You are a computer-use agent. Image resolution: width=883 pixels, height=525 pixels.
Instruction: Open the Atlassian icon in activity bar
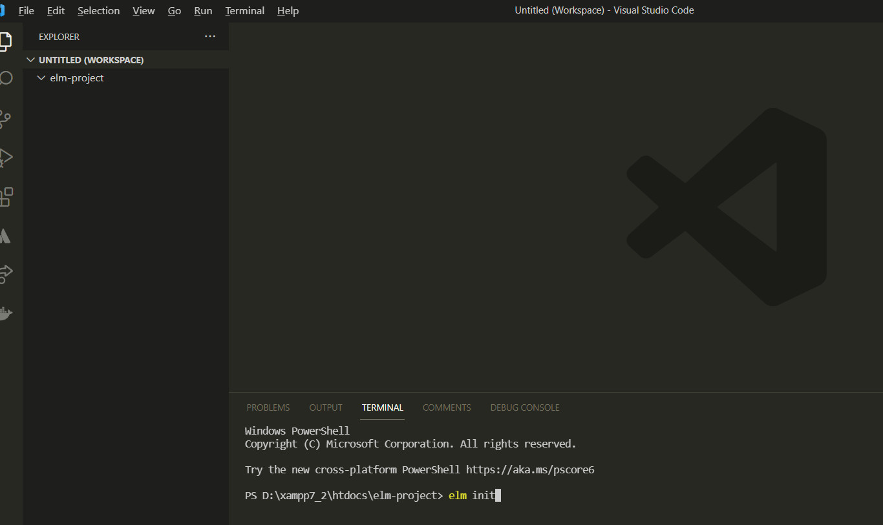click(5, 236)
